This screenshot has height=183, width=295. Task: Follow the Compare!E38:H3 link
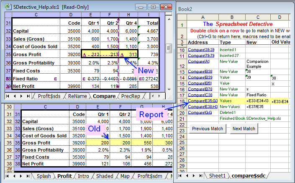pyautogui.click(x=203, y=106)
